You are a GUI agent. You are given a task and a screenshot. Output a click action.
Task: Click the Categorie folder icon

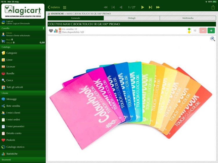point(3,53)
